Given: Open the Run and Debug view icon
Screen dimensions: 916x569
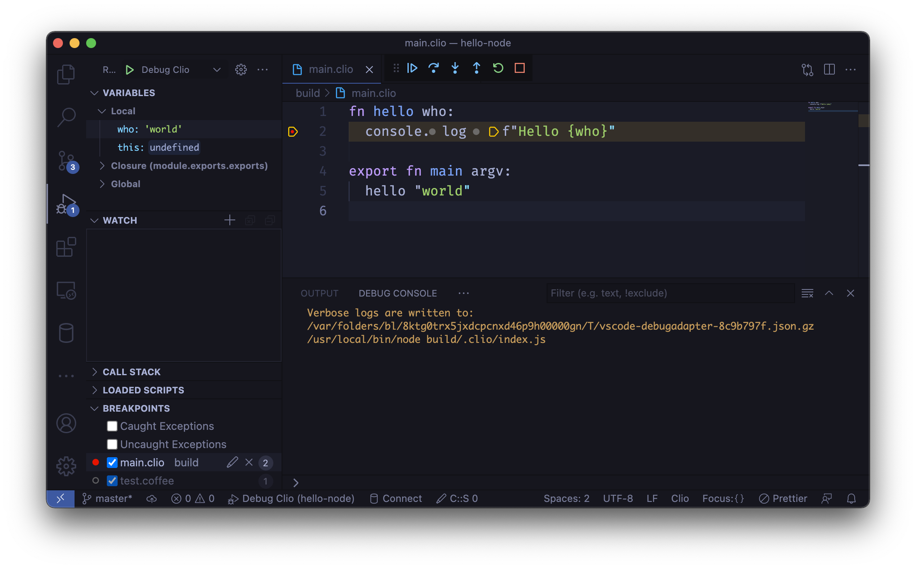Looking at the screenshot, I should (66, 204).
